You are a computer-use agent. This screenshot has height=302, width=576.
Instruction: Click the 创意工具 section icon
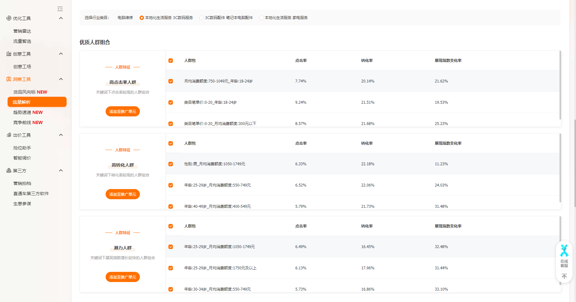pos(9,54)
